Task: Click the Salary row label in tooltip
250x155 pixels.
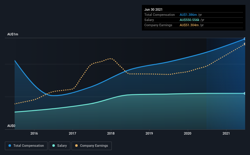Action: (149, 20)
